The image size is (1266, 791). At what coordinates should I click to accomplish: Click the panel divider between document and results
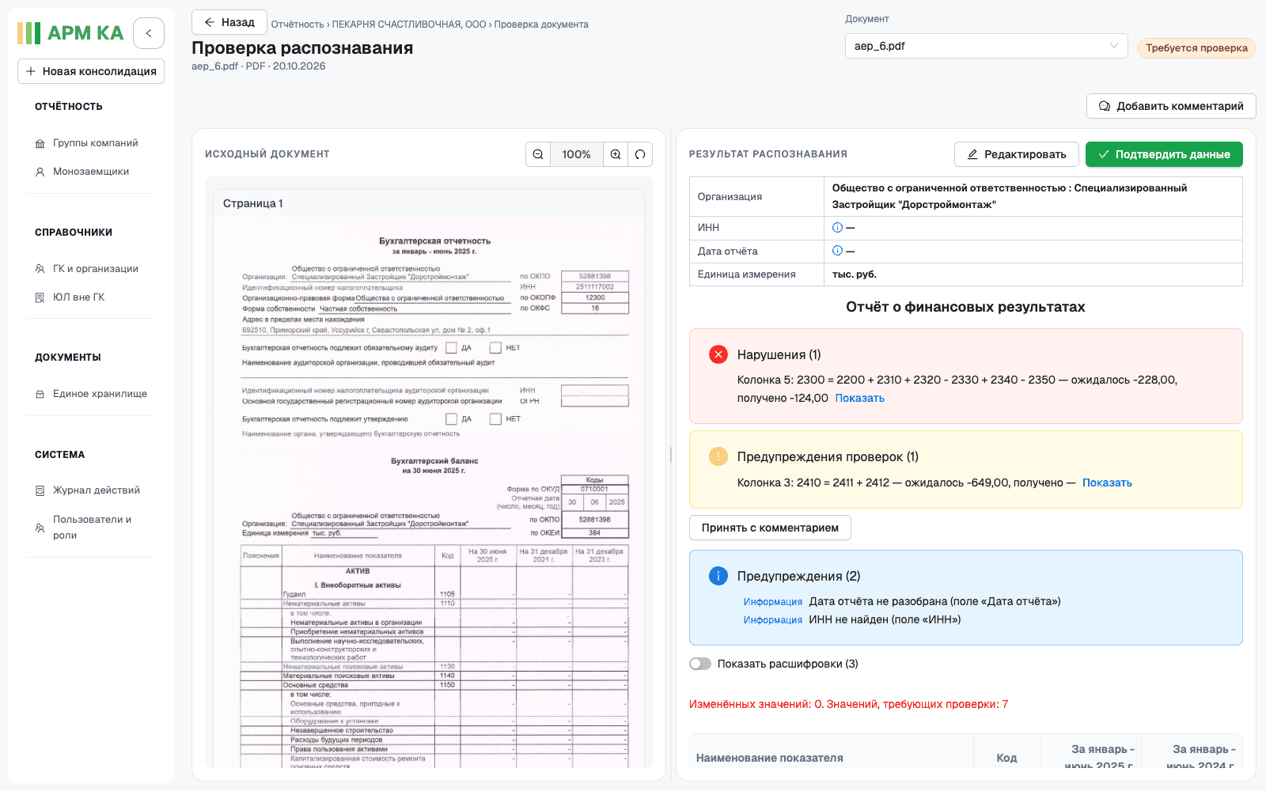point(671,455)
